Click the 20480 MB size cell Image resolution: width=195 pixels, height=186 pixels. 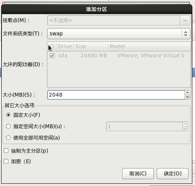coord(94,56)
